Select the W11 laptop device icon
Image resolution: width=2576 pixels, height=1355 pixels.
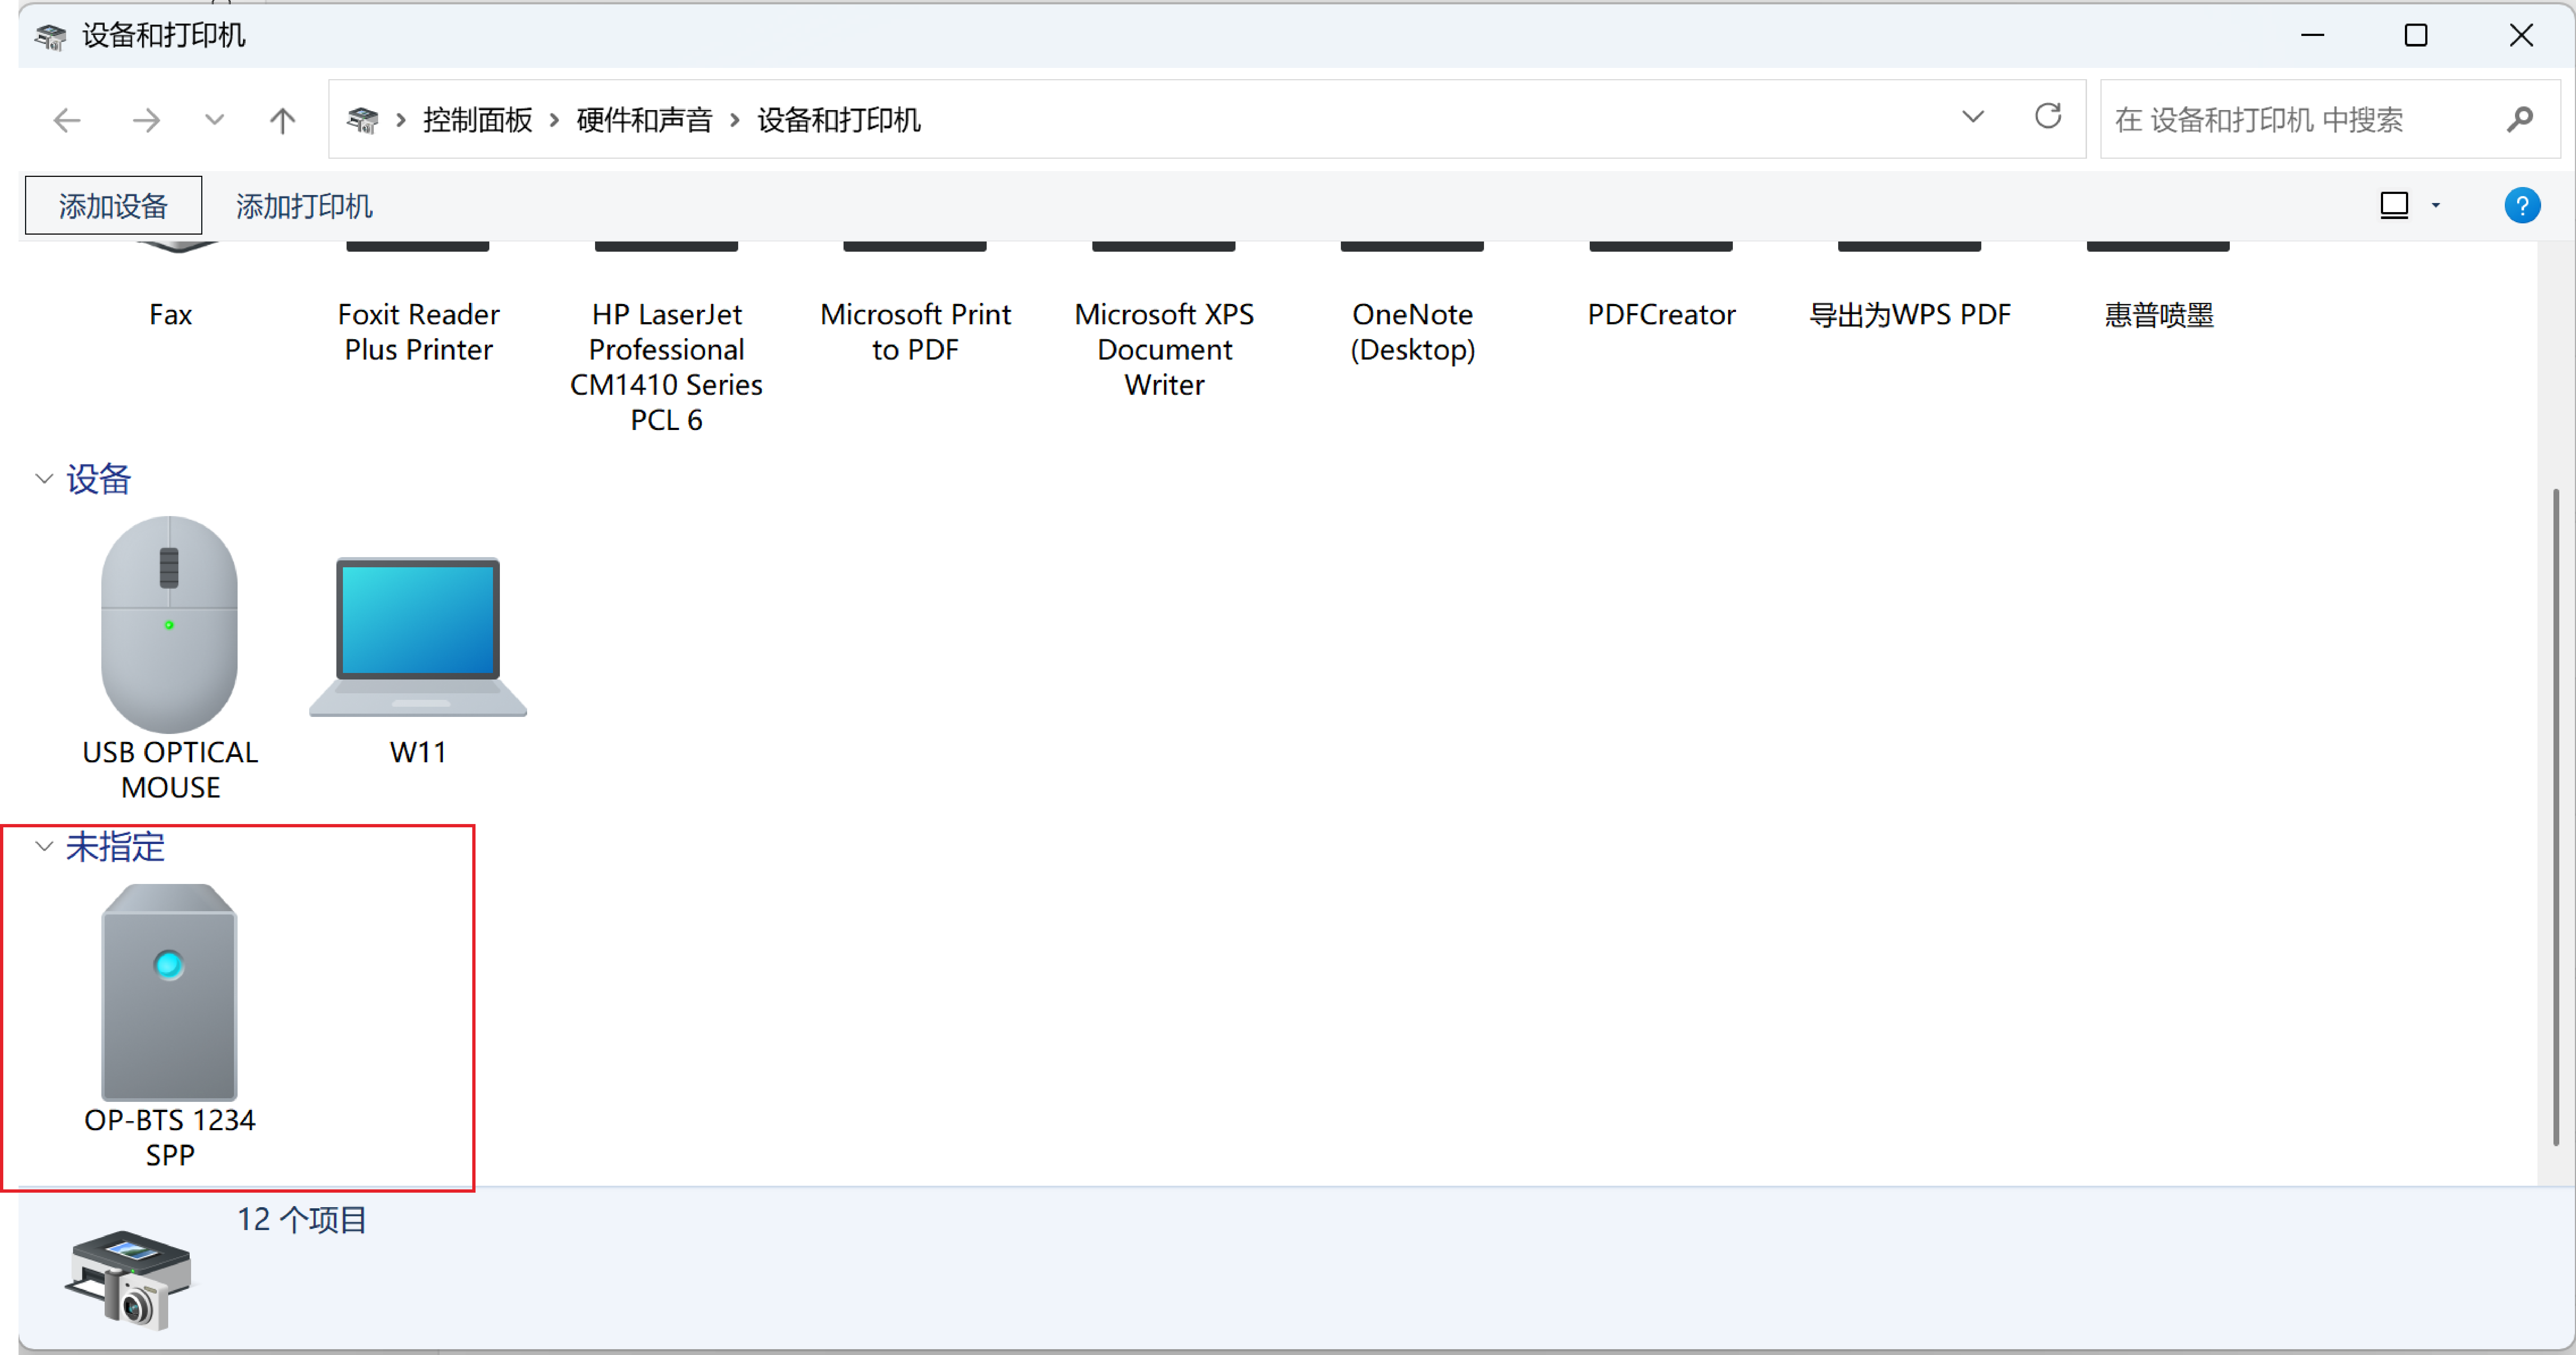click(x=418, y=636)
